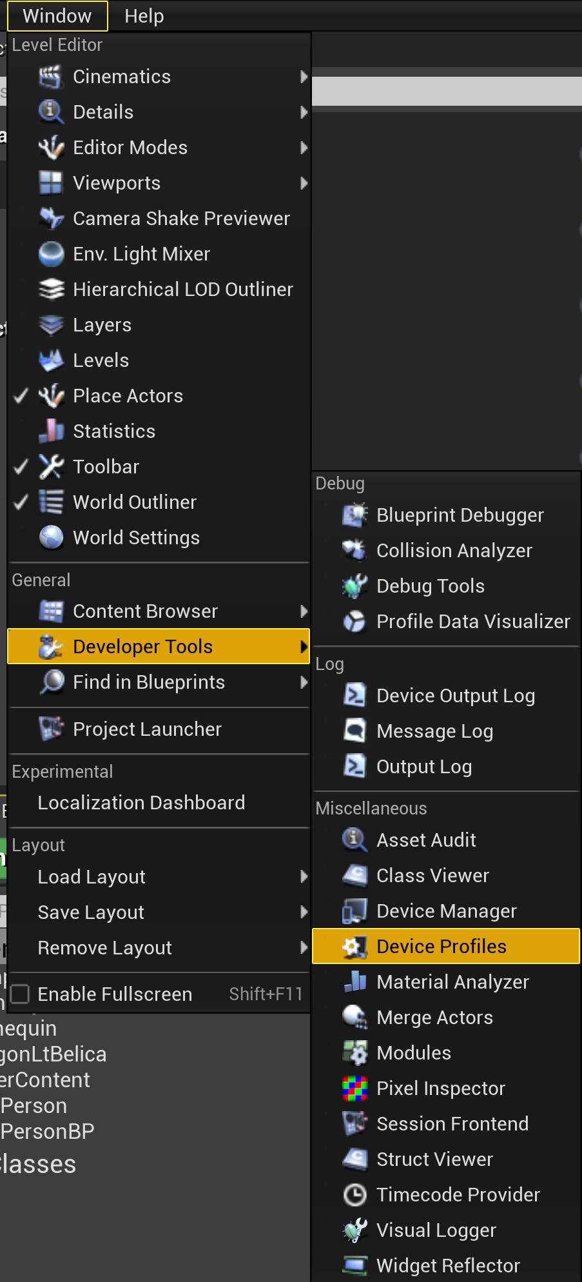Click the Merge Actors icon
Screen dimensions: 582x1282
354,1018
